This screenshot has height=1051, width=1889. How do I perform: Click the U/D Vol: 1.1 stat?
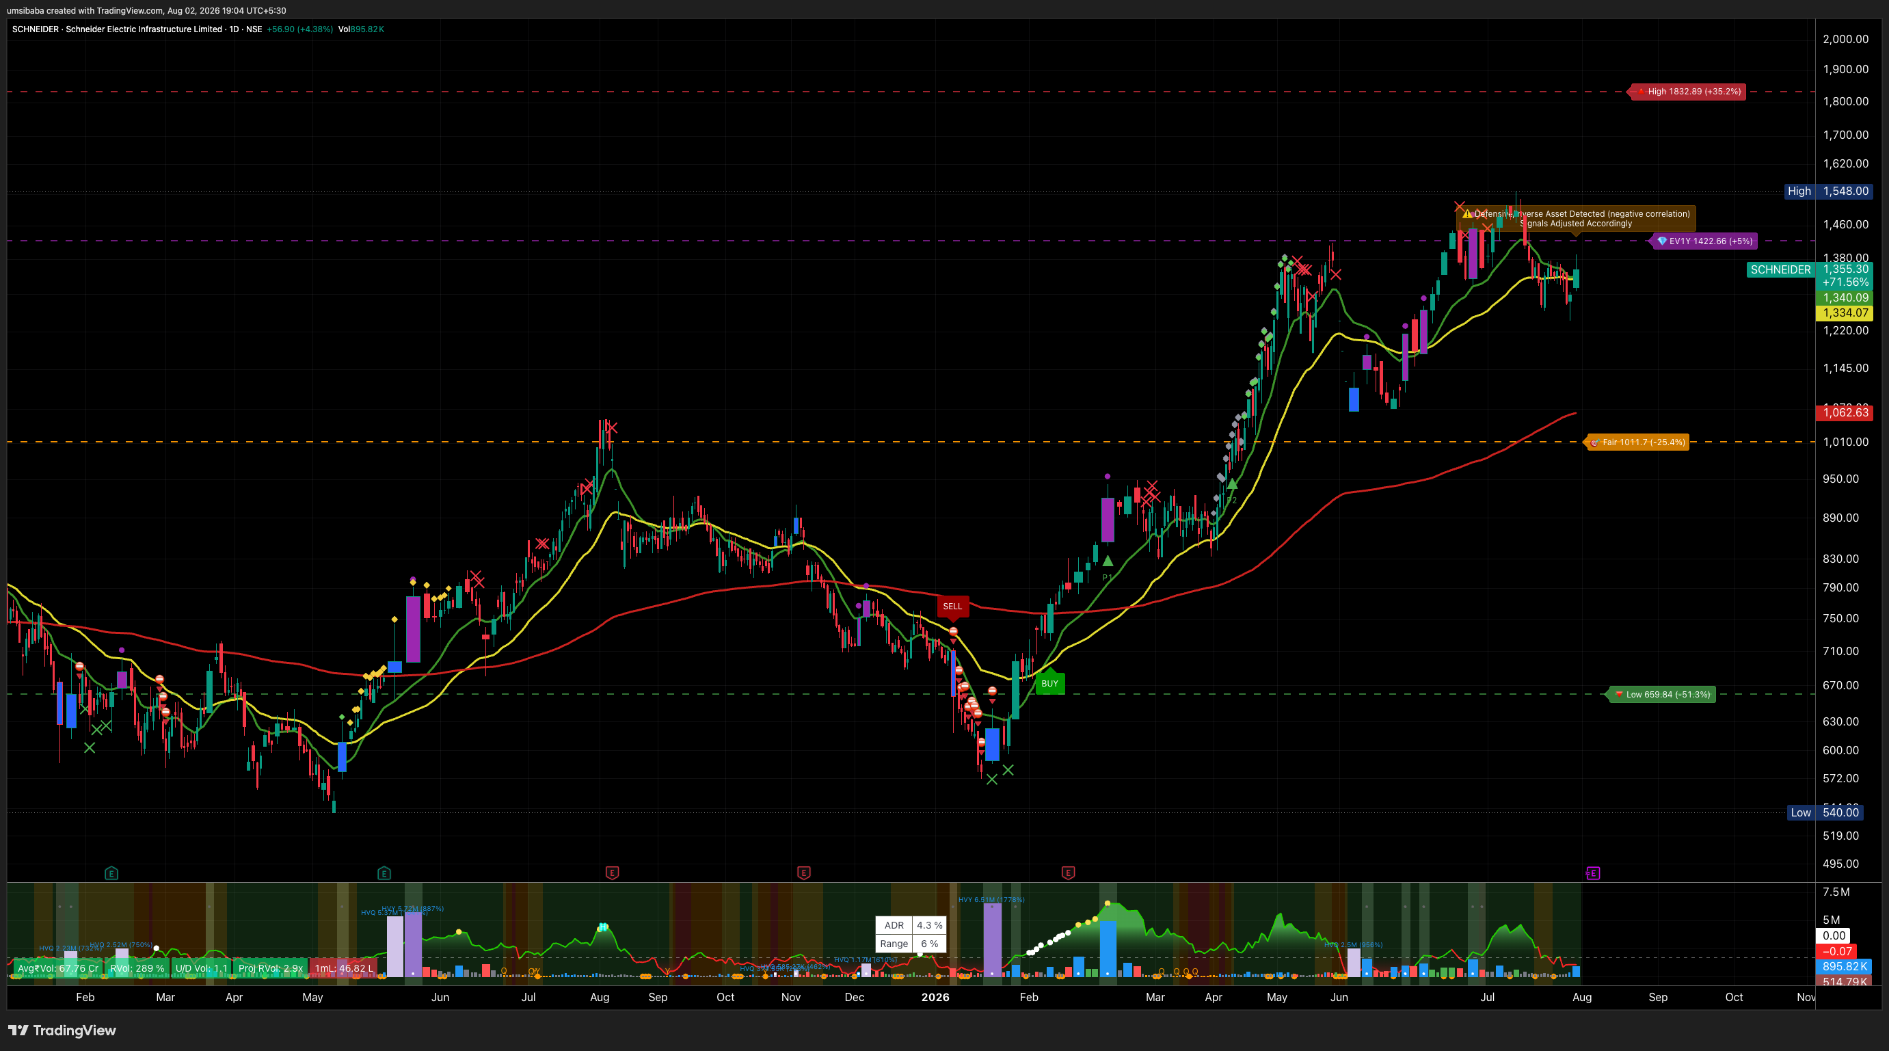201,968
